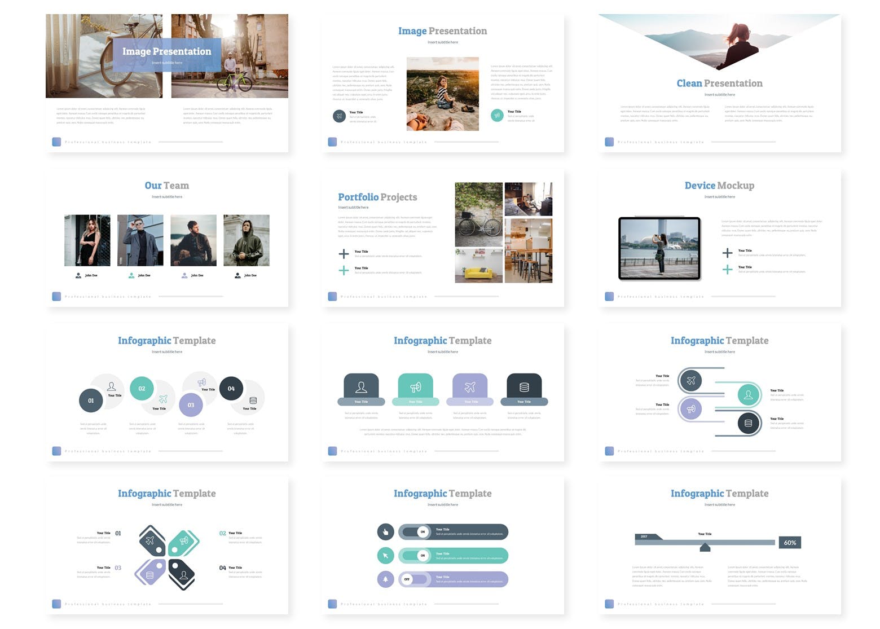The width and height of the screenshot is (880, 629).
Task: Click the dark circle numbered 01
Action: click(x=91, y=401)
